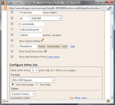Toggle the timestamp 'at' checkbox

click(x=12, y=18)
